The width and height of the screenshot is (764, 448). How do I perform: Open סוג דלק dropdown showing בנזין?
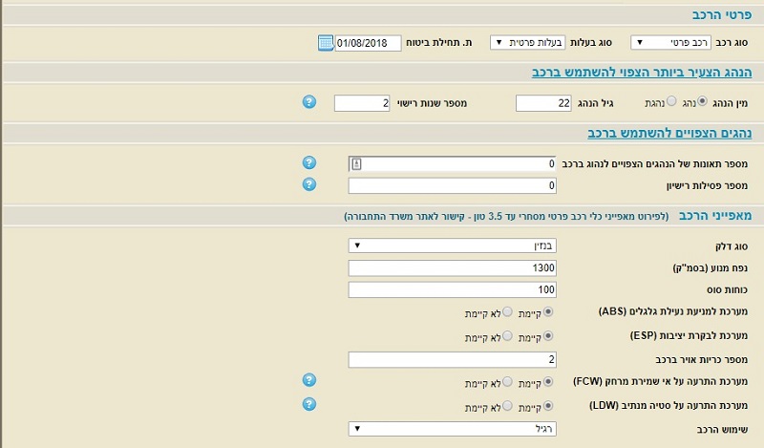[452, 245]
